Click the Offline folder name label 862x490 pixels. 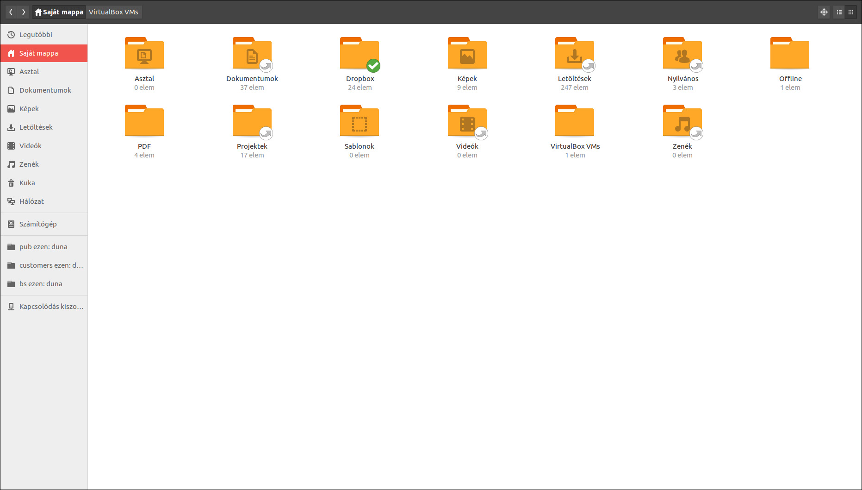coord(790,79)
